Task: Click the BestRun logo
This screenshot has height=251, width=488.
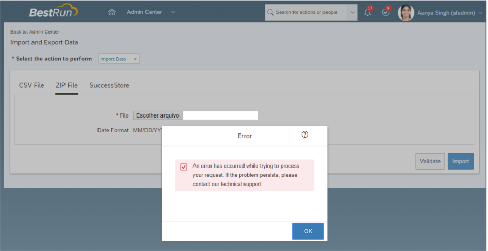Action: (53, 11)
